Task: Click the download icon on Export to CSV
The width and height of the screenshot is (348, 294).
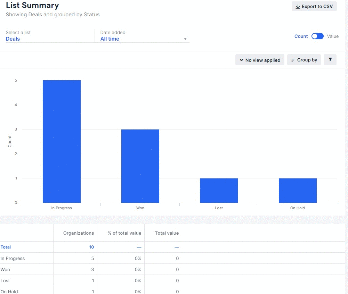Action: pos(298,6)
